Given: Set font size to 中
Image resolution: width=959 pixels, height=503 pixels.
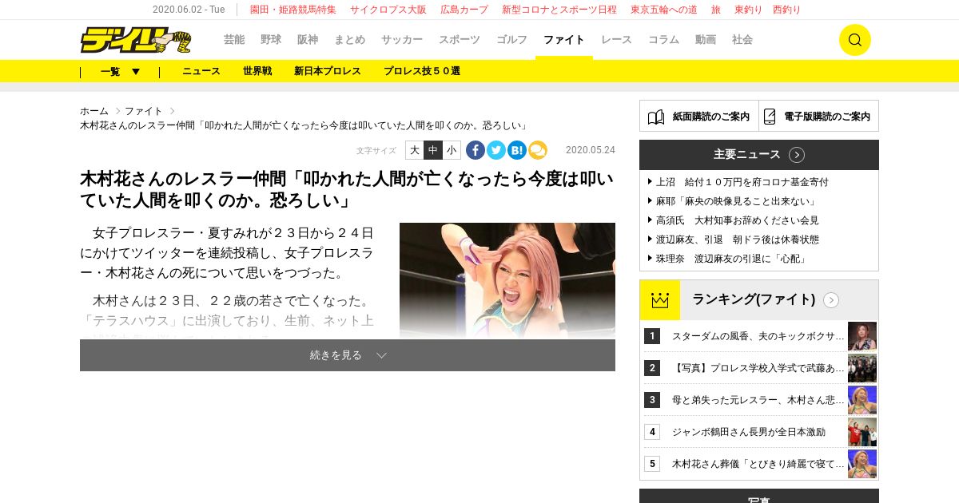Looking at the screenshot, I should [x=433, y=150].
